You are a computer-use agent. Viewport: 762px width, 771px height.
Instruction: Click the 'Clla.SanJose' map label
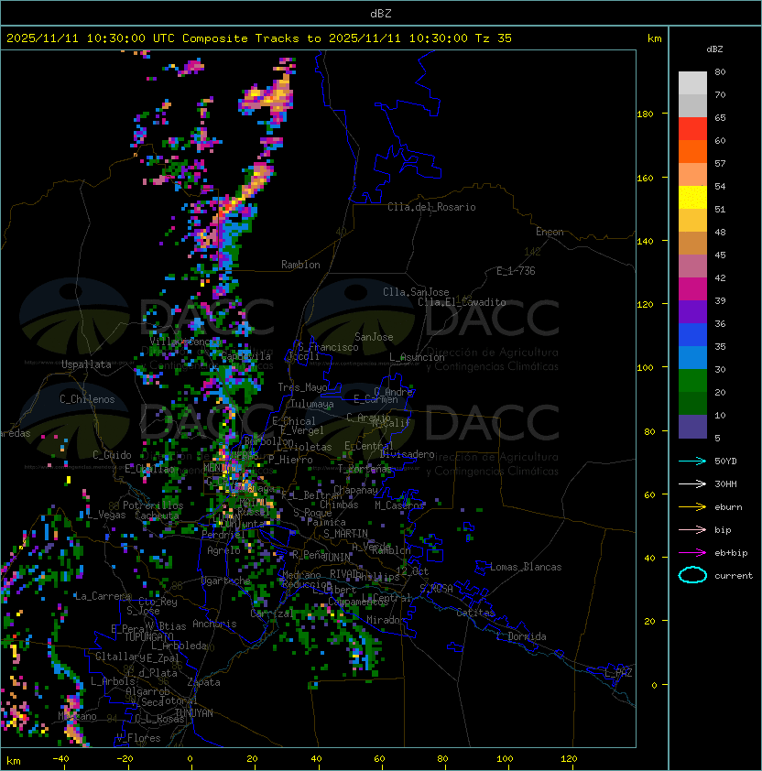click(x=416, y=292)
